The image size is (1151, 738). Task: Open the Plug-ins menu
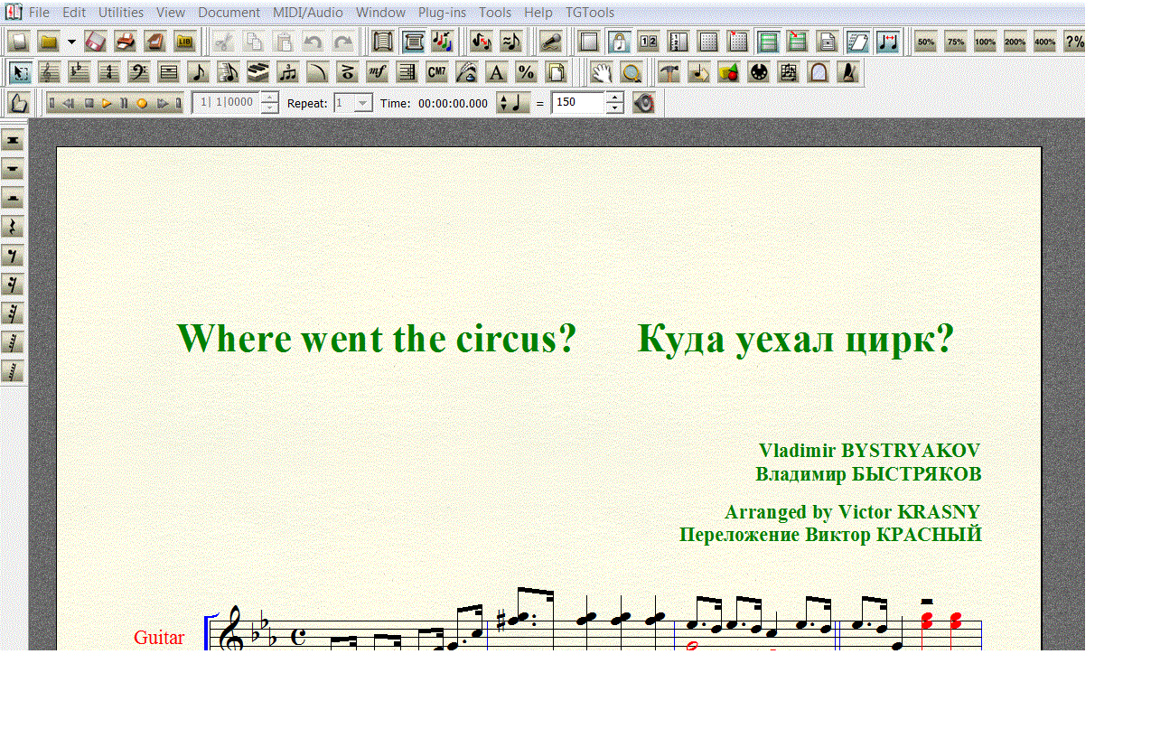(442, 13)
